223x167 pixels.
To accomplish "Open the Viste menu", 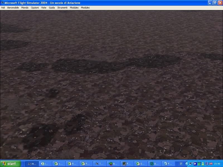I will [44, 8].
